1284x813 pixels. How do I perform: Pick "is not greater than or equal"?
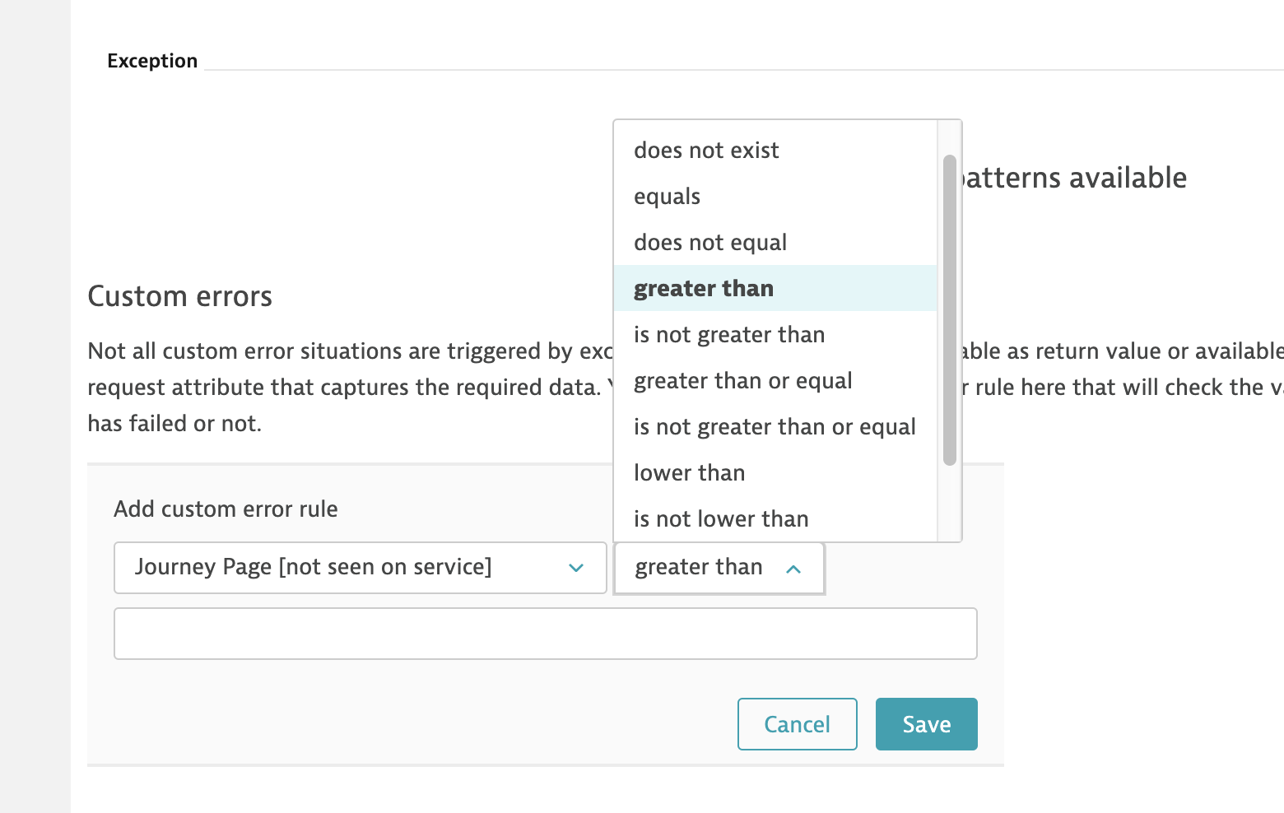point(775,427)
